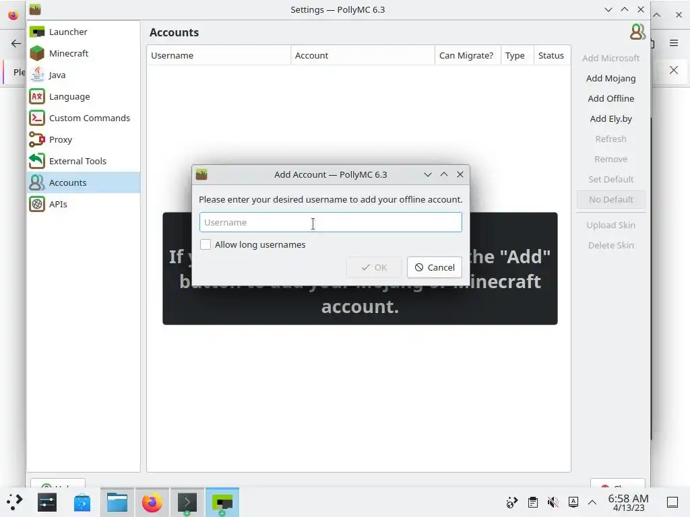Click the Delete Skin button
Viewport: 690px width, 517px height.
click(610, 245)
